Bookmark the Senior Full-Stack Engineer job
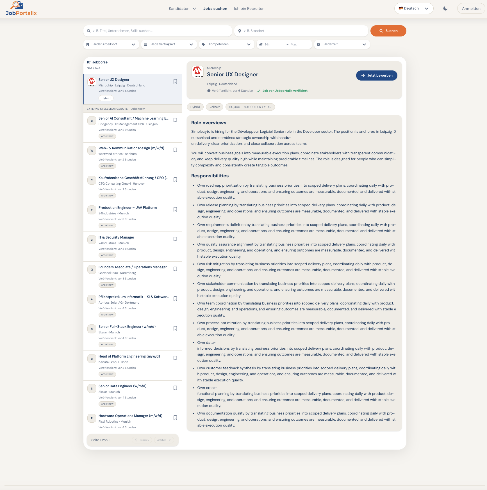The width and height of the screenshot is (487, 490). point(175,328)
